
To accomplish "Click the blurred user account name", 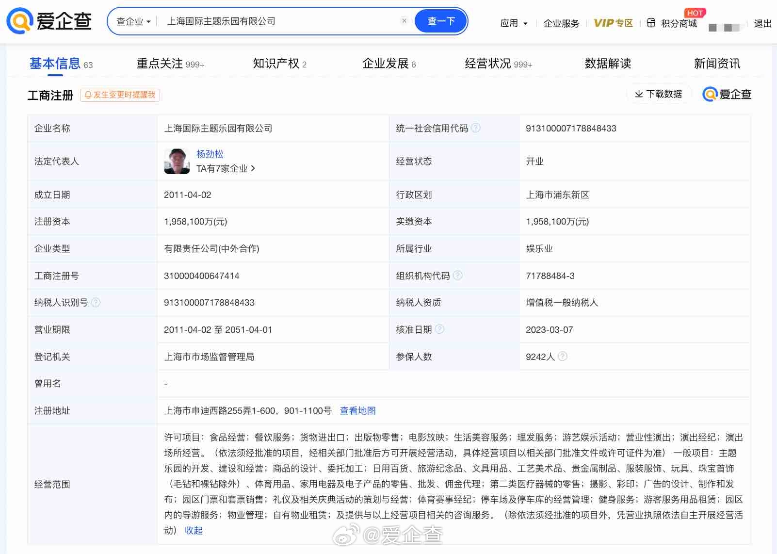I will pyautogui.click(x=725, y=27).
